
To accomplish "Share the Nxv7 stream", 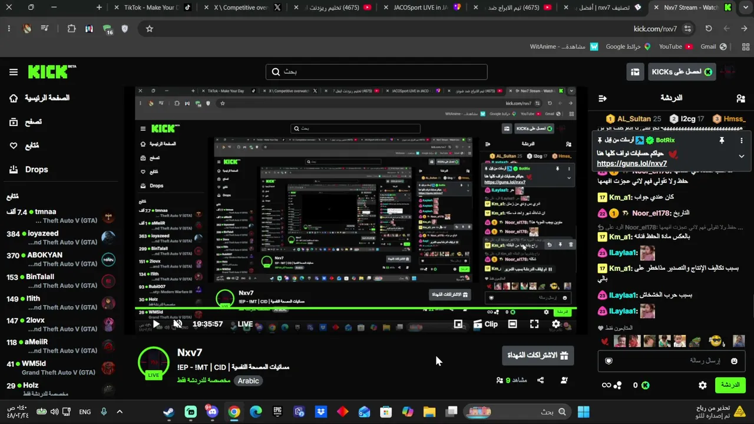I will click(541, 380).
